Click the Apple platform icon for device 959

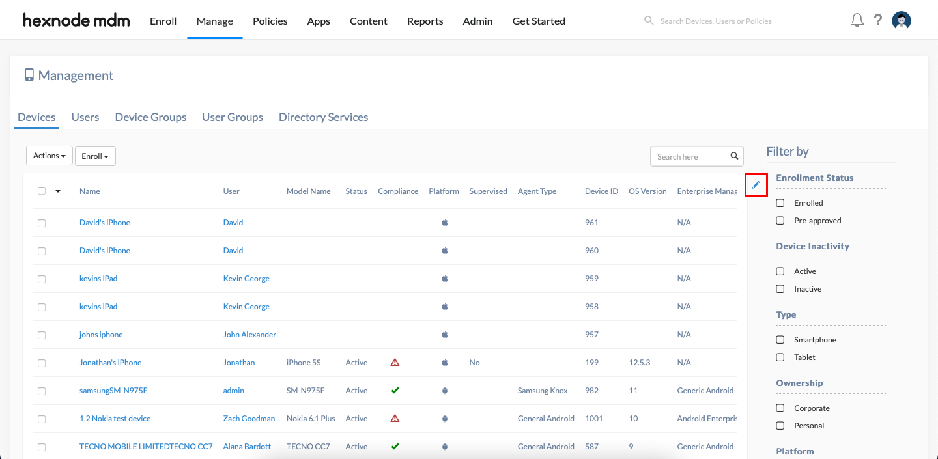tap(445, 279)
